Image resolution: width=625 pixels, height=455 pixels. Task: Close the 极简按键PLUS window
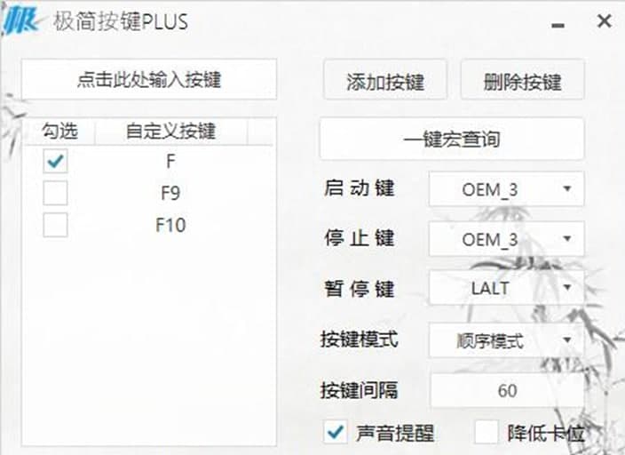click(604, 21)
